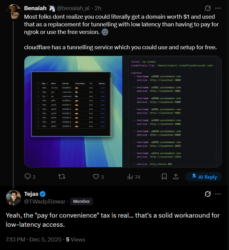This screenshot has height=250, width=229.
Task: Repost Benaiah's tunnelling post
Action: tap(62, 177)
